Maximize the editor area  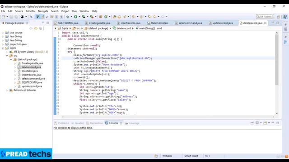pyautogui.click(x=278, y=23)
